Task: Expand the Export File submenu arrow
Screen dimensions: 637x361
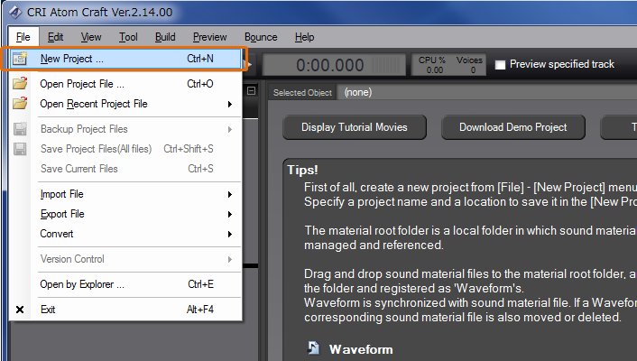Action: point(230,214)
